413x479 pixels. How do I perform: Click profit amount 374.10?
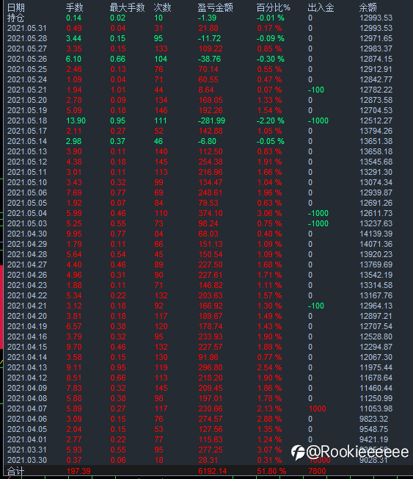point(211,214)
